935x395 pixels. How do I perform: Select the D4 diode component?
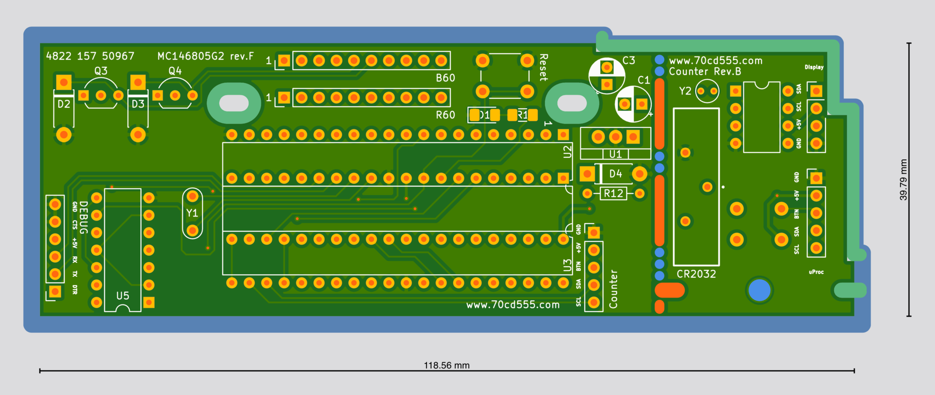(x=613, y=174)
